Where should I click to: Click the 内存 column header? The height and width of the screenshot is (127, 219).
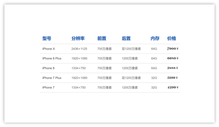pos(155,38)
